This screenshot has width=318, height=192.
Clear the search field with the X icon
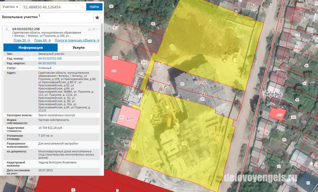click(82, 7)
